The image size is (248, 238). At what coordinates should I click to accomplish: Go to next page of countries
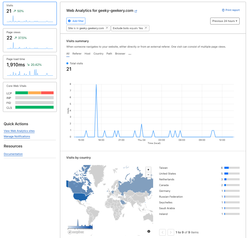(x=171, y=232)
